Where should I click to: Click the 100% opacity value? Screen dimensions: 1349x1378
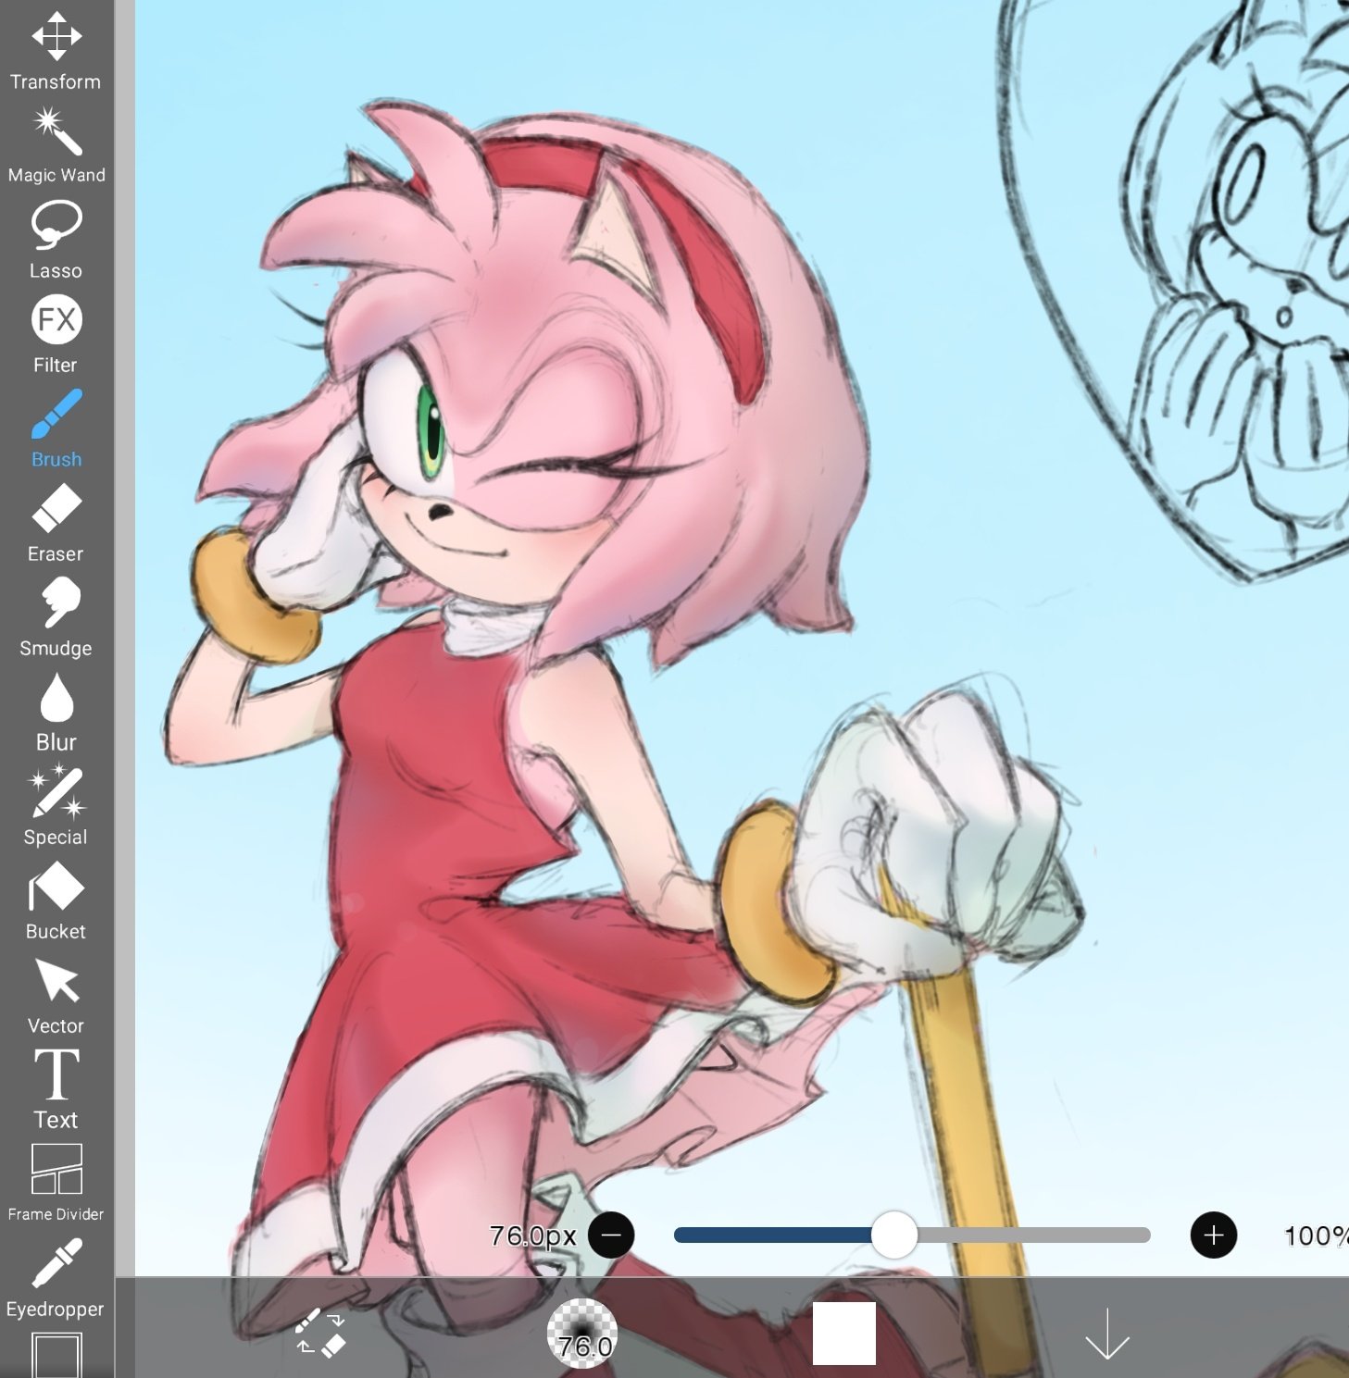pos(1316,1235)
